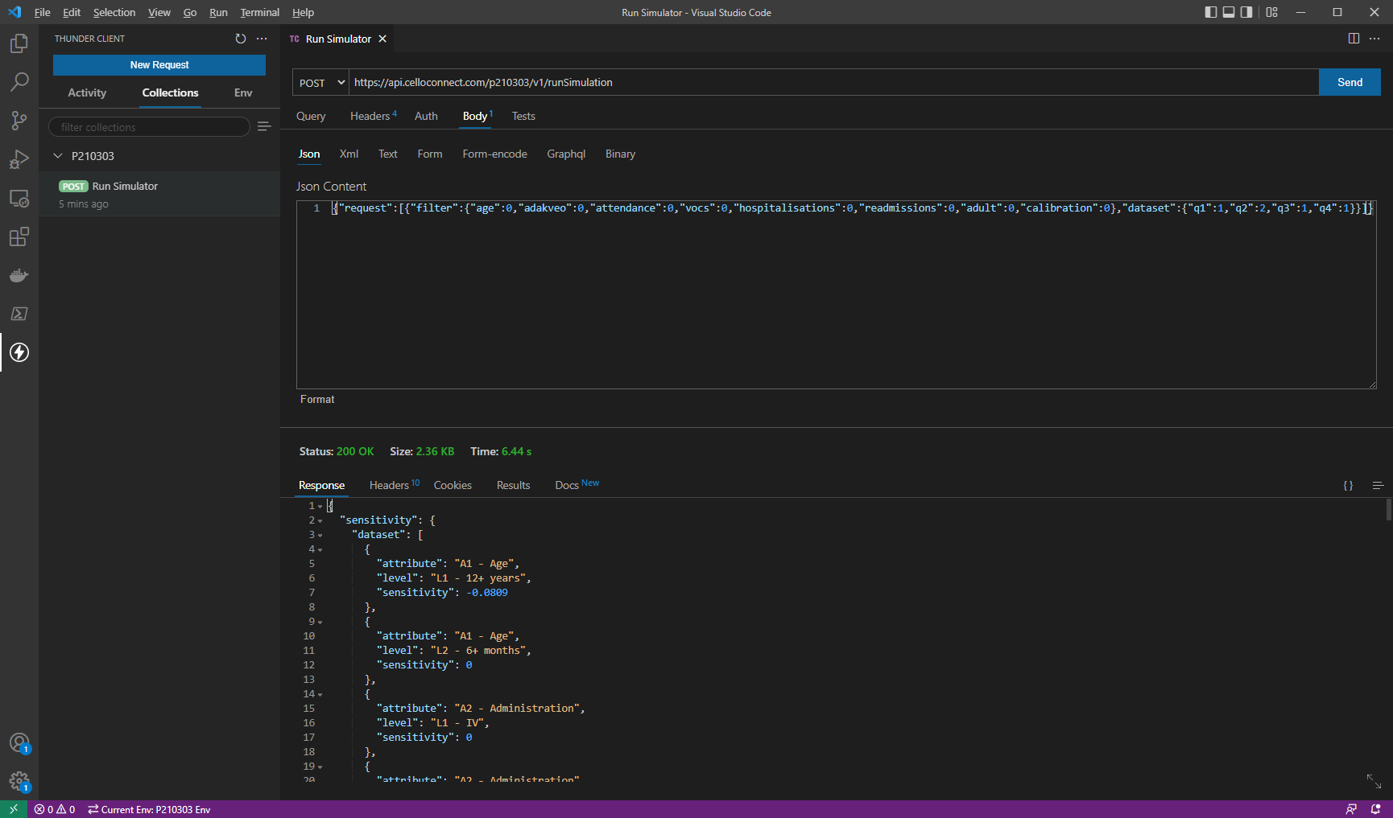Image resolution: width=1393 pixels, height=818 pixels.
Task: Collapse response line 2 sensitivity fold arrow
Action: coord(320,521)
